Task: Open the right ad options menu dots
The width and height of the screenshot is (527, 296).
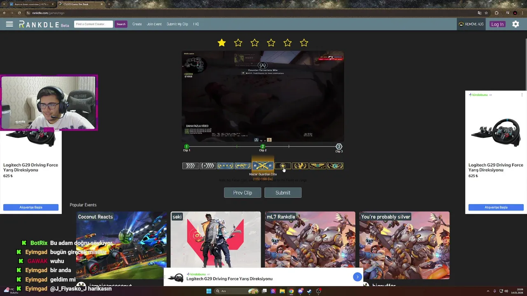Action: [522, 95]
